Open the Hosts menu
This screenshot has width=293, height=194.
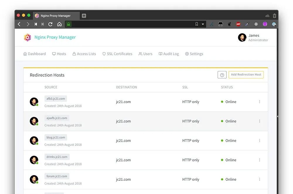[x=59, y=54]
